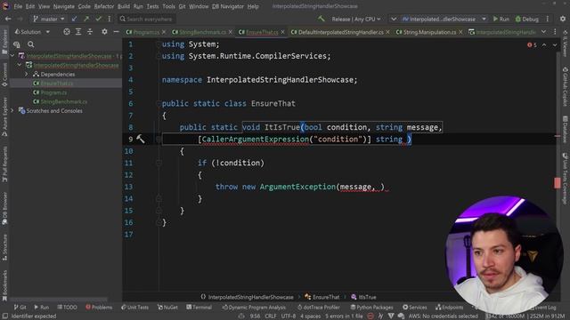Click the Debug button
This screenshot has width=570, height=320.
click(x=526, y=19)
